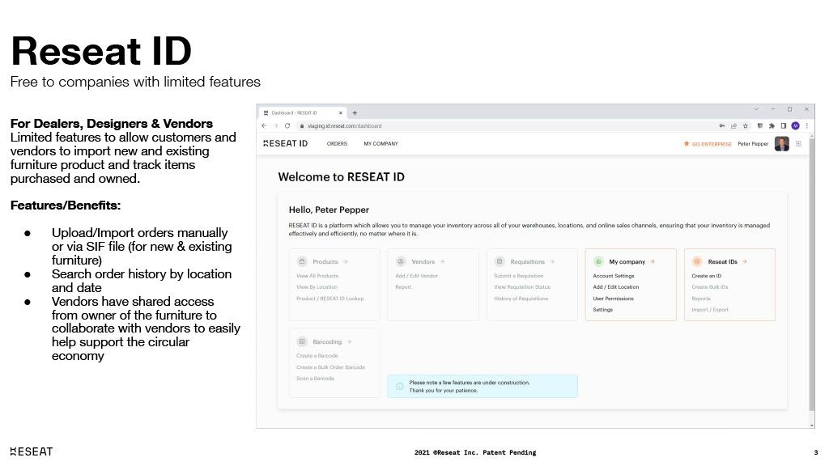This screenshot has width=829, height=466.
Task: Click the padlock site info icon
Action: (x=302, y=125)
